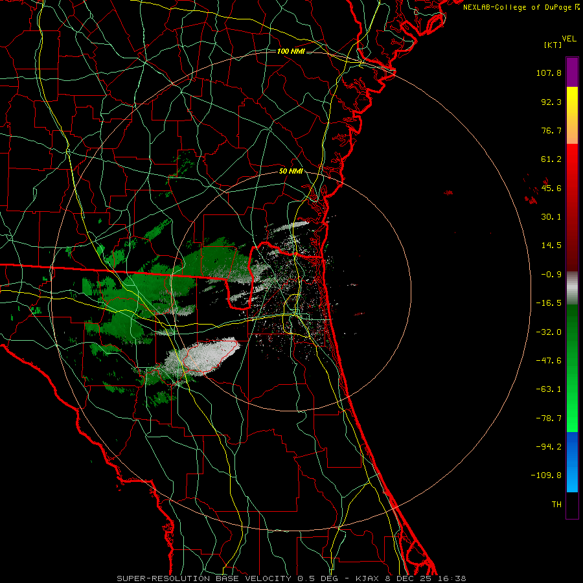Image resolution: width=583 pixels, height=583 pixels.
Task: Select the -94.2 velocity scale value
Action: (x=549, y=446)
